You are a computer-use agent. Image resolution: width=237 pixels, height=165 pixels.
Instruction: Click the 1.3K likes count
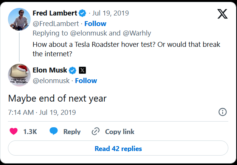30,132
